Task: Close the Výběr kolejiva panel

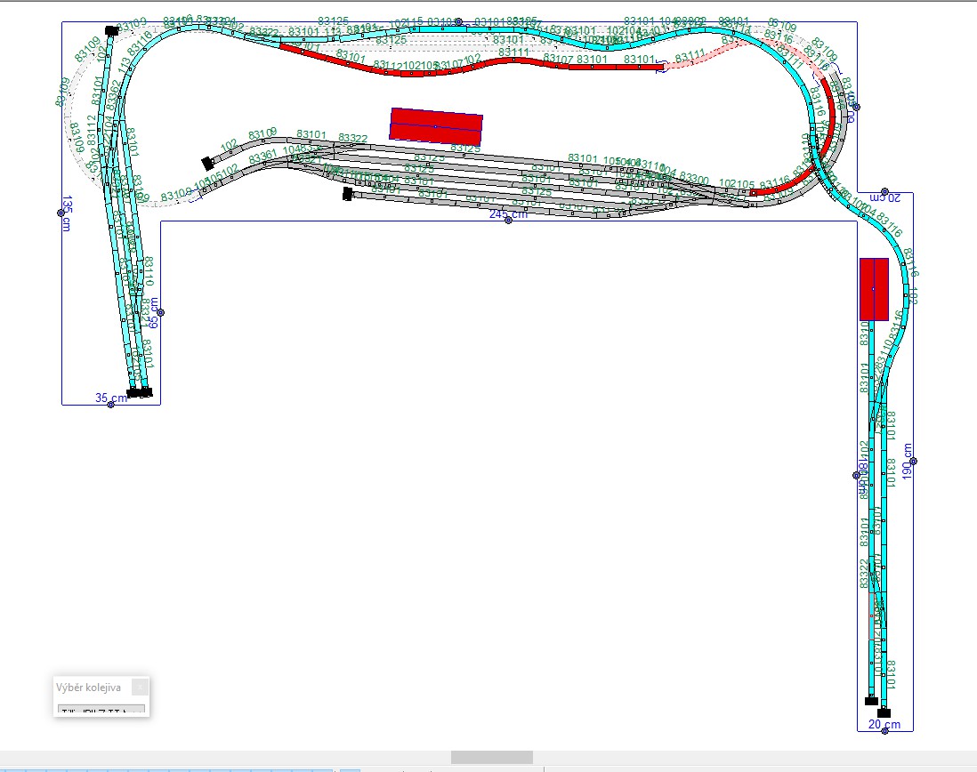Action: pos(141,687)
